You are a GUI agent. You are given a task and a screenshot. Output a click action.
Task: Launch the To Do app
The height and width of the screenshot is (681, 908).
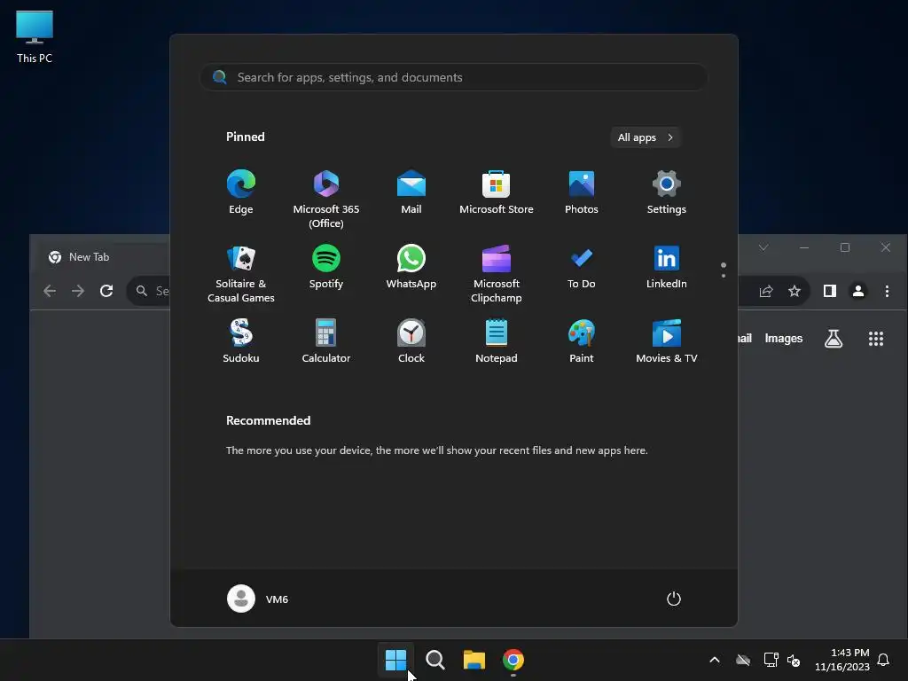(582, 267)
